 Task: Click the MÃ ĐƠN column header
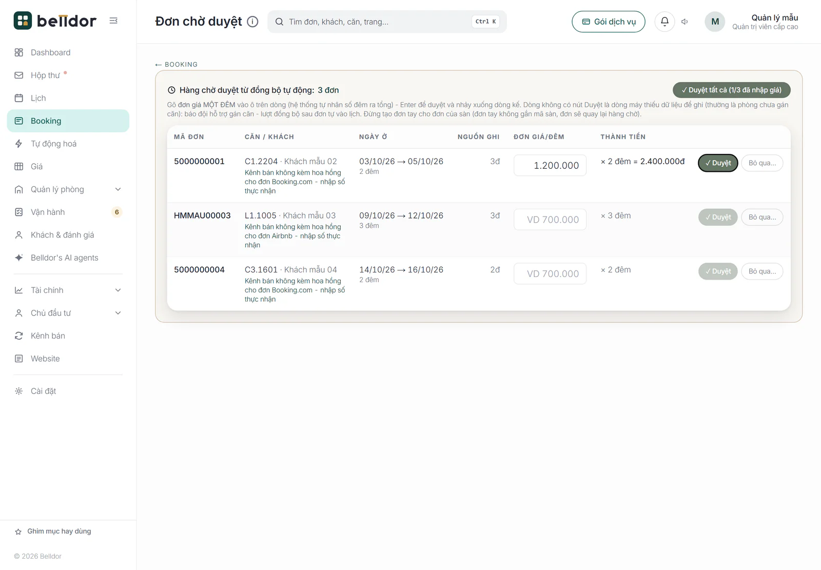coord(189,137)
